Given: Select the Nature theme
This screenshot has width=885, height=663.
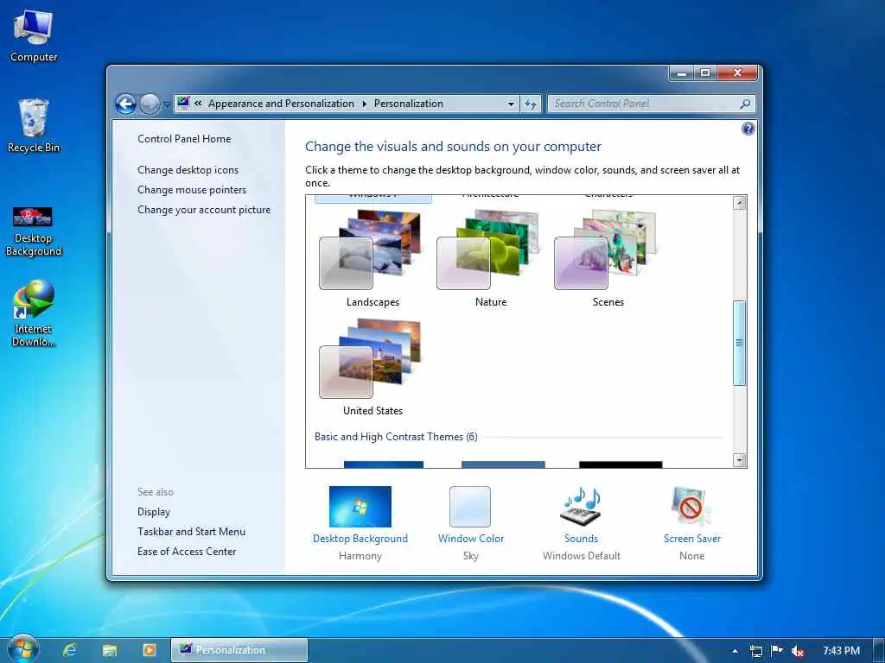Looking at the screenshot, I should coord(490,258).
